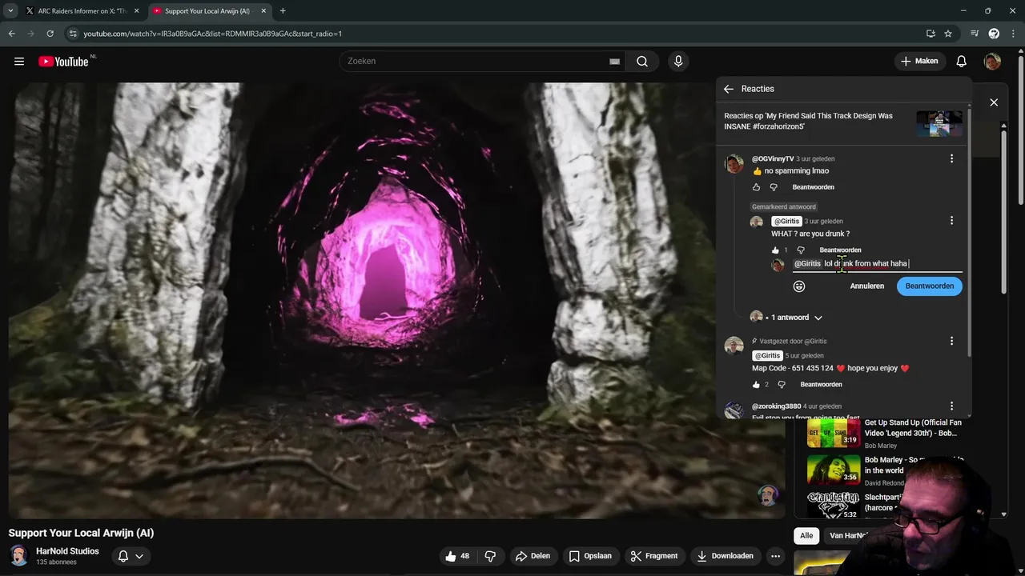Open the emoji picker in reply box
Screen dimensions: 1025x576
click(799, 286)
